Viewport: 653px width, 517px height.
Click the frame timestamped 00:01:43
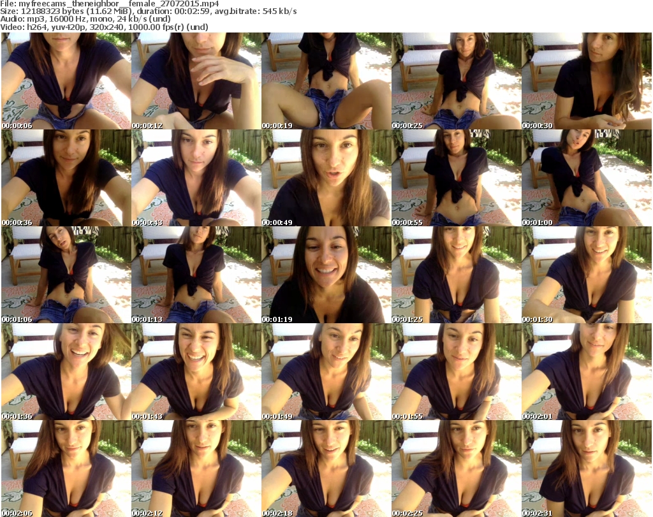coord(196,372)
